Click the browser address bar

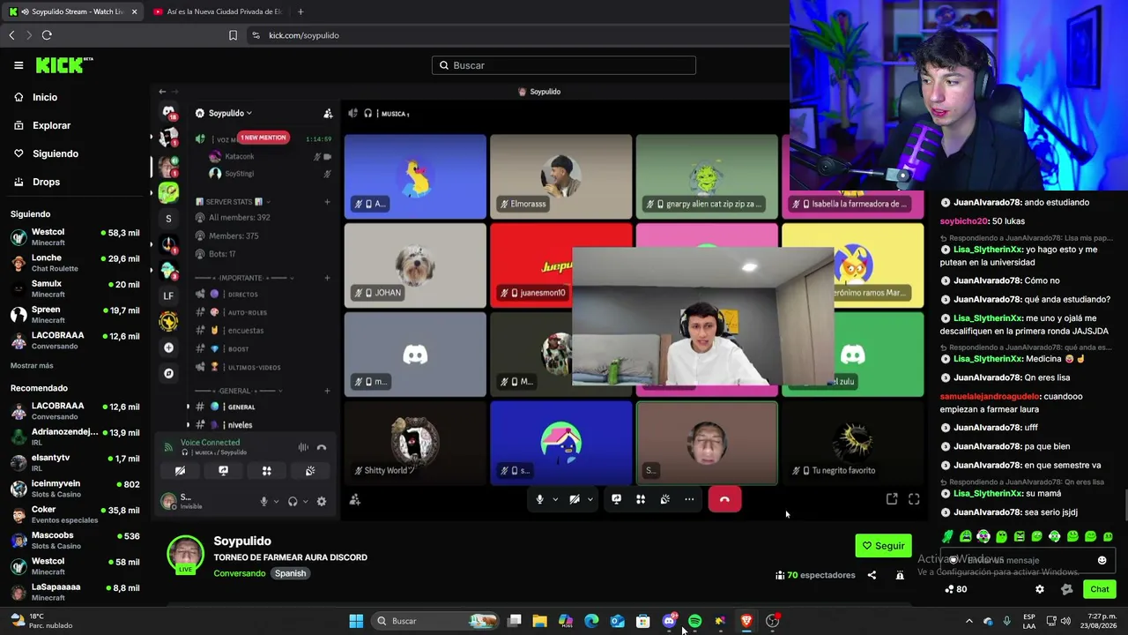point(520,35)
